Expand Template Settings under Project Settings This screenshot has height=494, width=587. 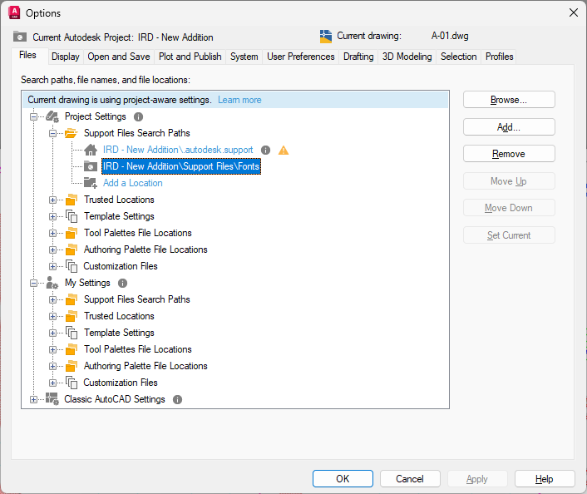coord(52,216)
